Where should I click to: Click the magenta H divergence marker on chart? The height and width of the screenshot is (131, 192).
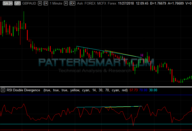(142, 55)
